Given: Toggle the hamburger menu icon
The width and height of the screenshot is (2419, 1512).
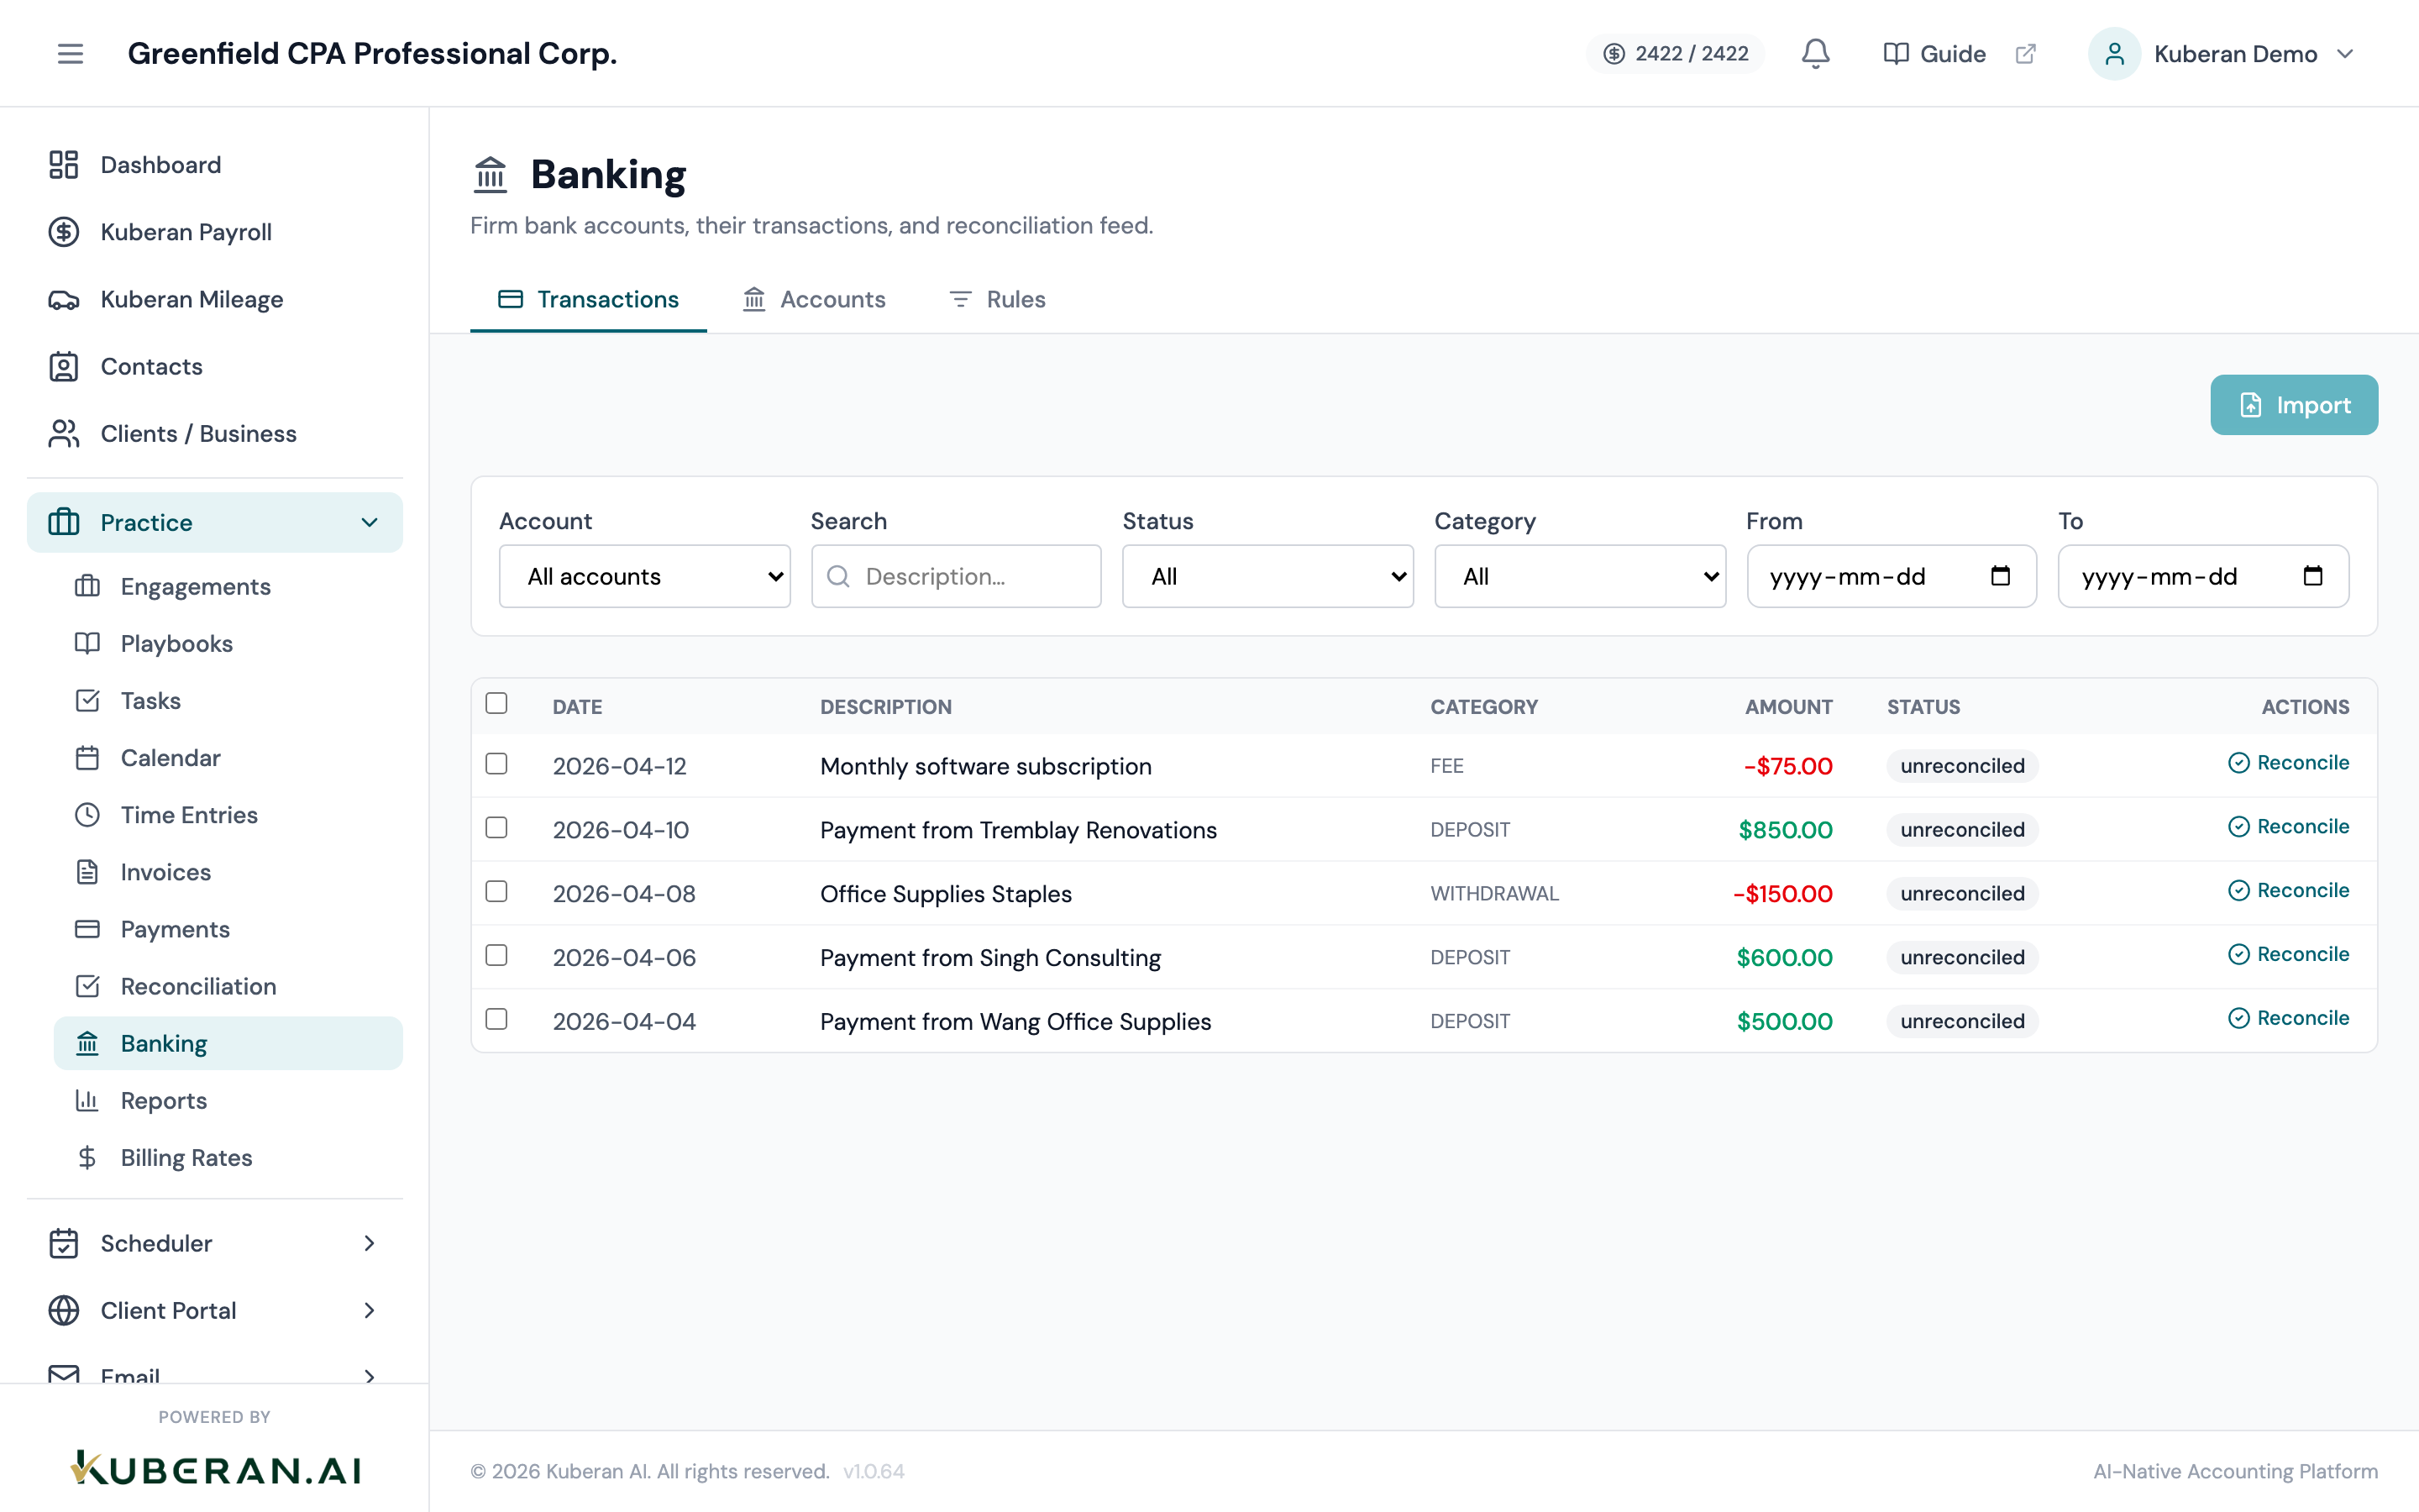Looking at the screenshot, I should click(x=70, y=54).
